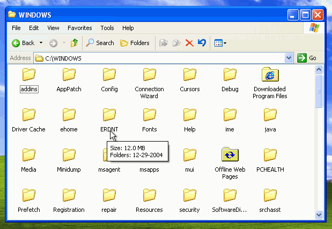Select the Connection Wizard folder
The height and width of the screenshot is (229, 332).
pyautogui.click(x=149, y=84)
